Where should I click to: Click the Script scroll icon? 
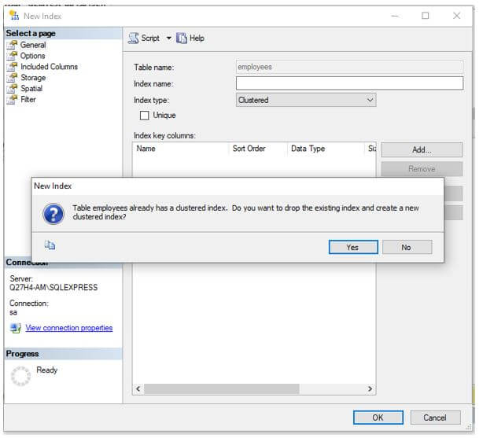click(134, 39)
